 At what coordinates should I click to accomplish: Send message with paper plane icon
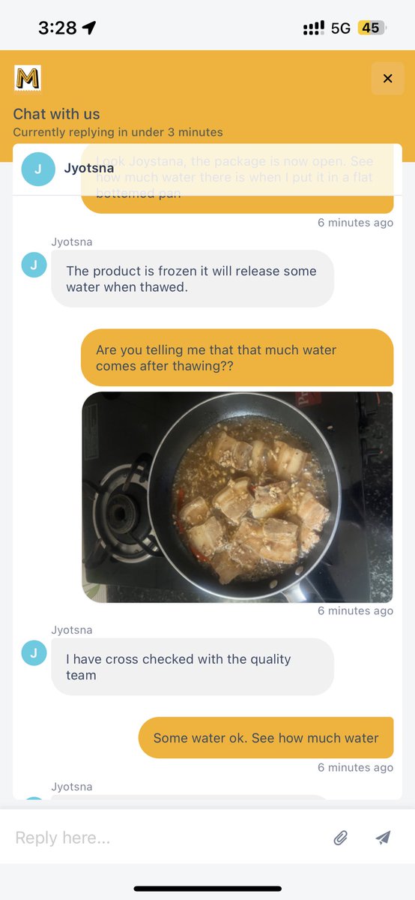(383, 838)
